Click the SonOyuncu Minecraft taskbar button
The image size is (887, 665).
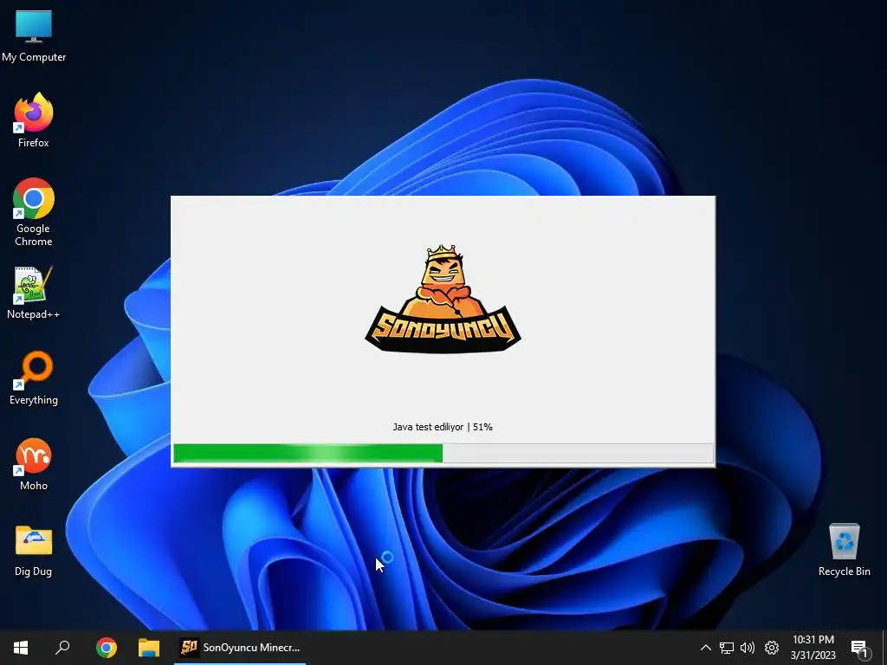coord(240,648)
